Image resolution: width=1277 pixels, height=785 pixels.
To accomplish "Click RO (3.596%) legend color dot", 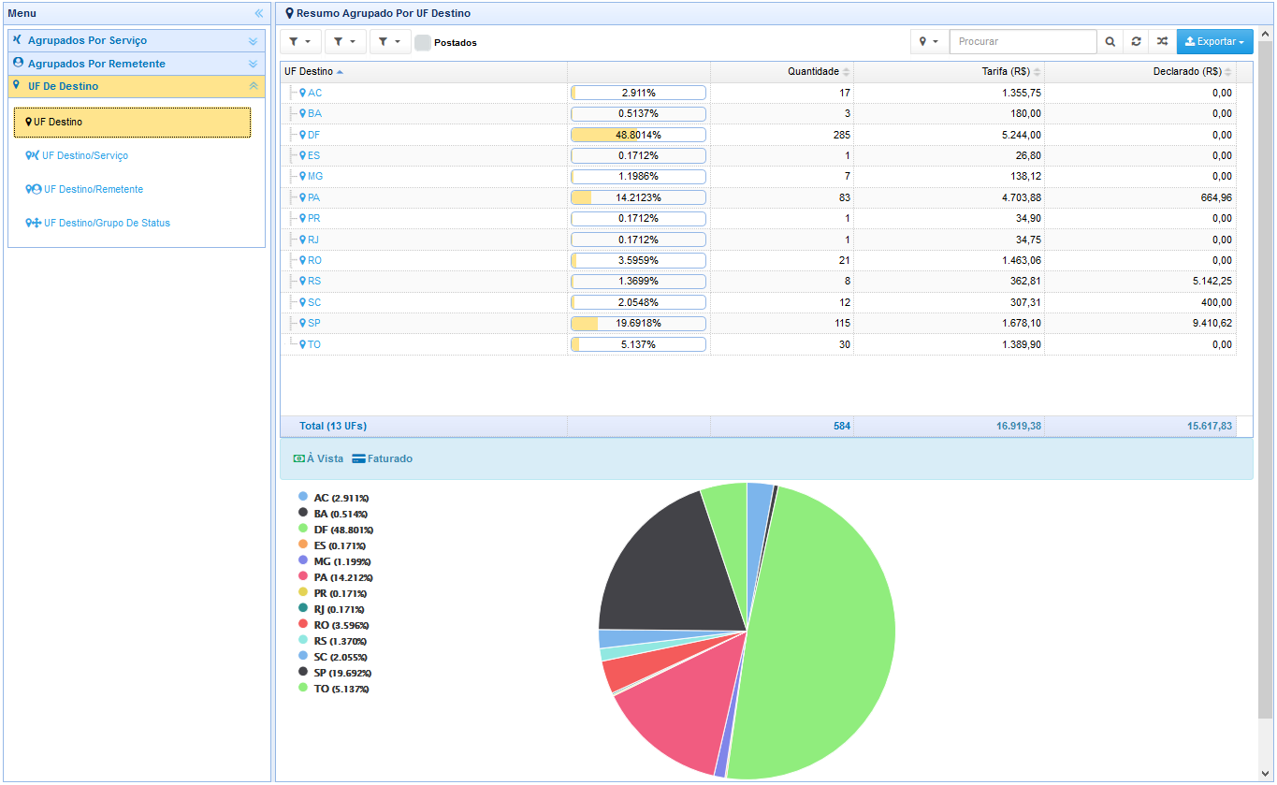I will pyautogui.click(x=303, y=624).
